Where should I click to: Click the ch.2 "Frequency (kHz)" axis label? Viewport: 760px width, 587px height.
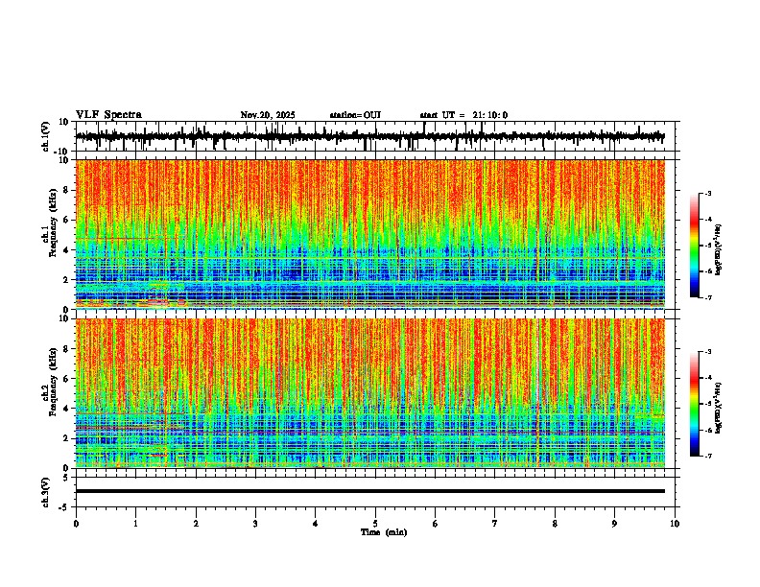click(x=54, y=382)
